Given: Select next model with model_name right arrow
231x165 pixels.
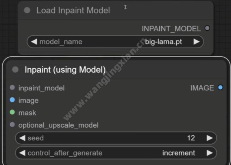Looking at the screenshot, I should tap(197, 42).
